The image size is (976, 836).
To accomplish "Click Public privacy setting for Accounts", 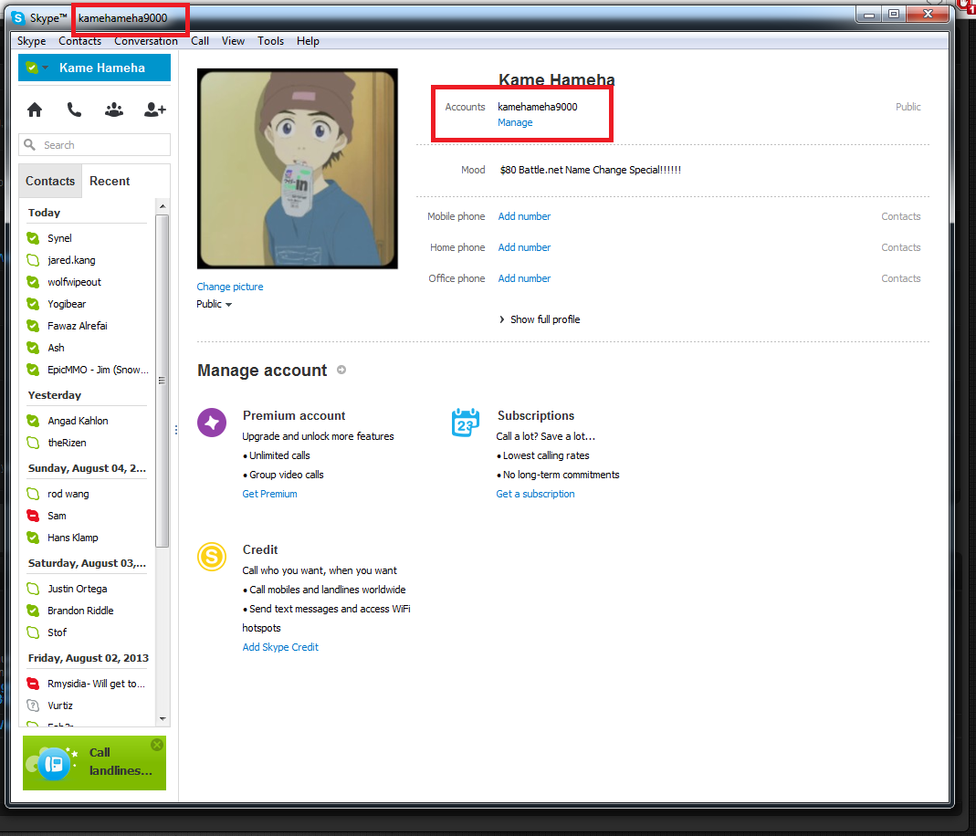I will click(908, 107).
